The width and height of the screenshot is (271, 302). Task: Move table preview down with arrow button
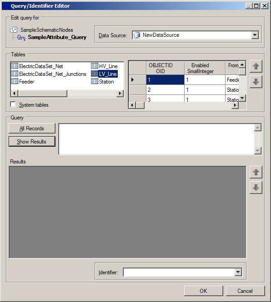[x=256, y=82]
